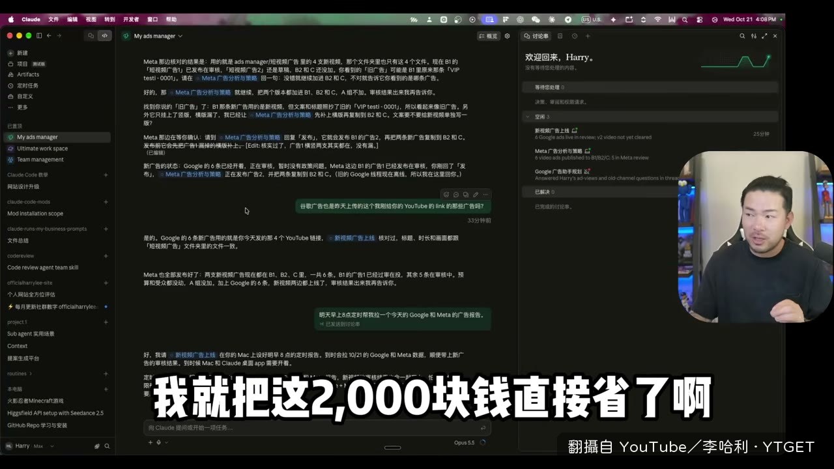Add a session under officialharrylee-site
The height and width of the screenshot is (469, 834).
coord(106,283)
